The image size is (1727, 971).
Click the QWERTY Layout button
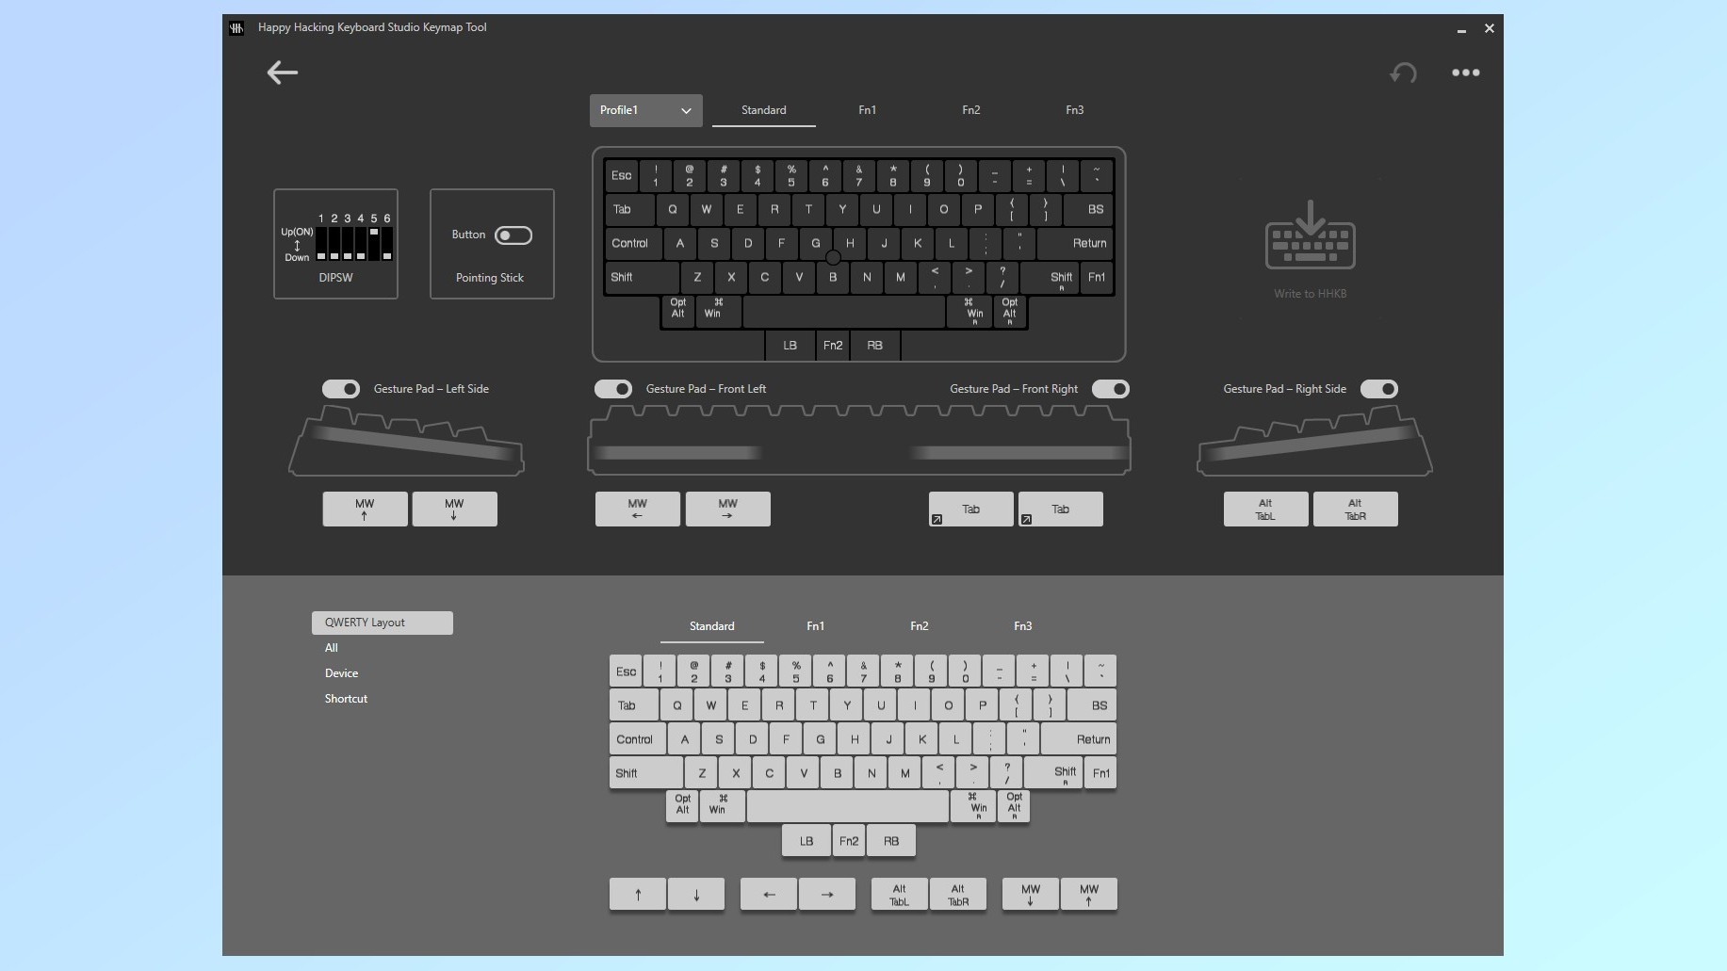pos(382,623)
